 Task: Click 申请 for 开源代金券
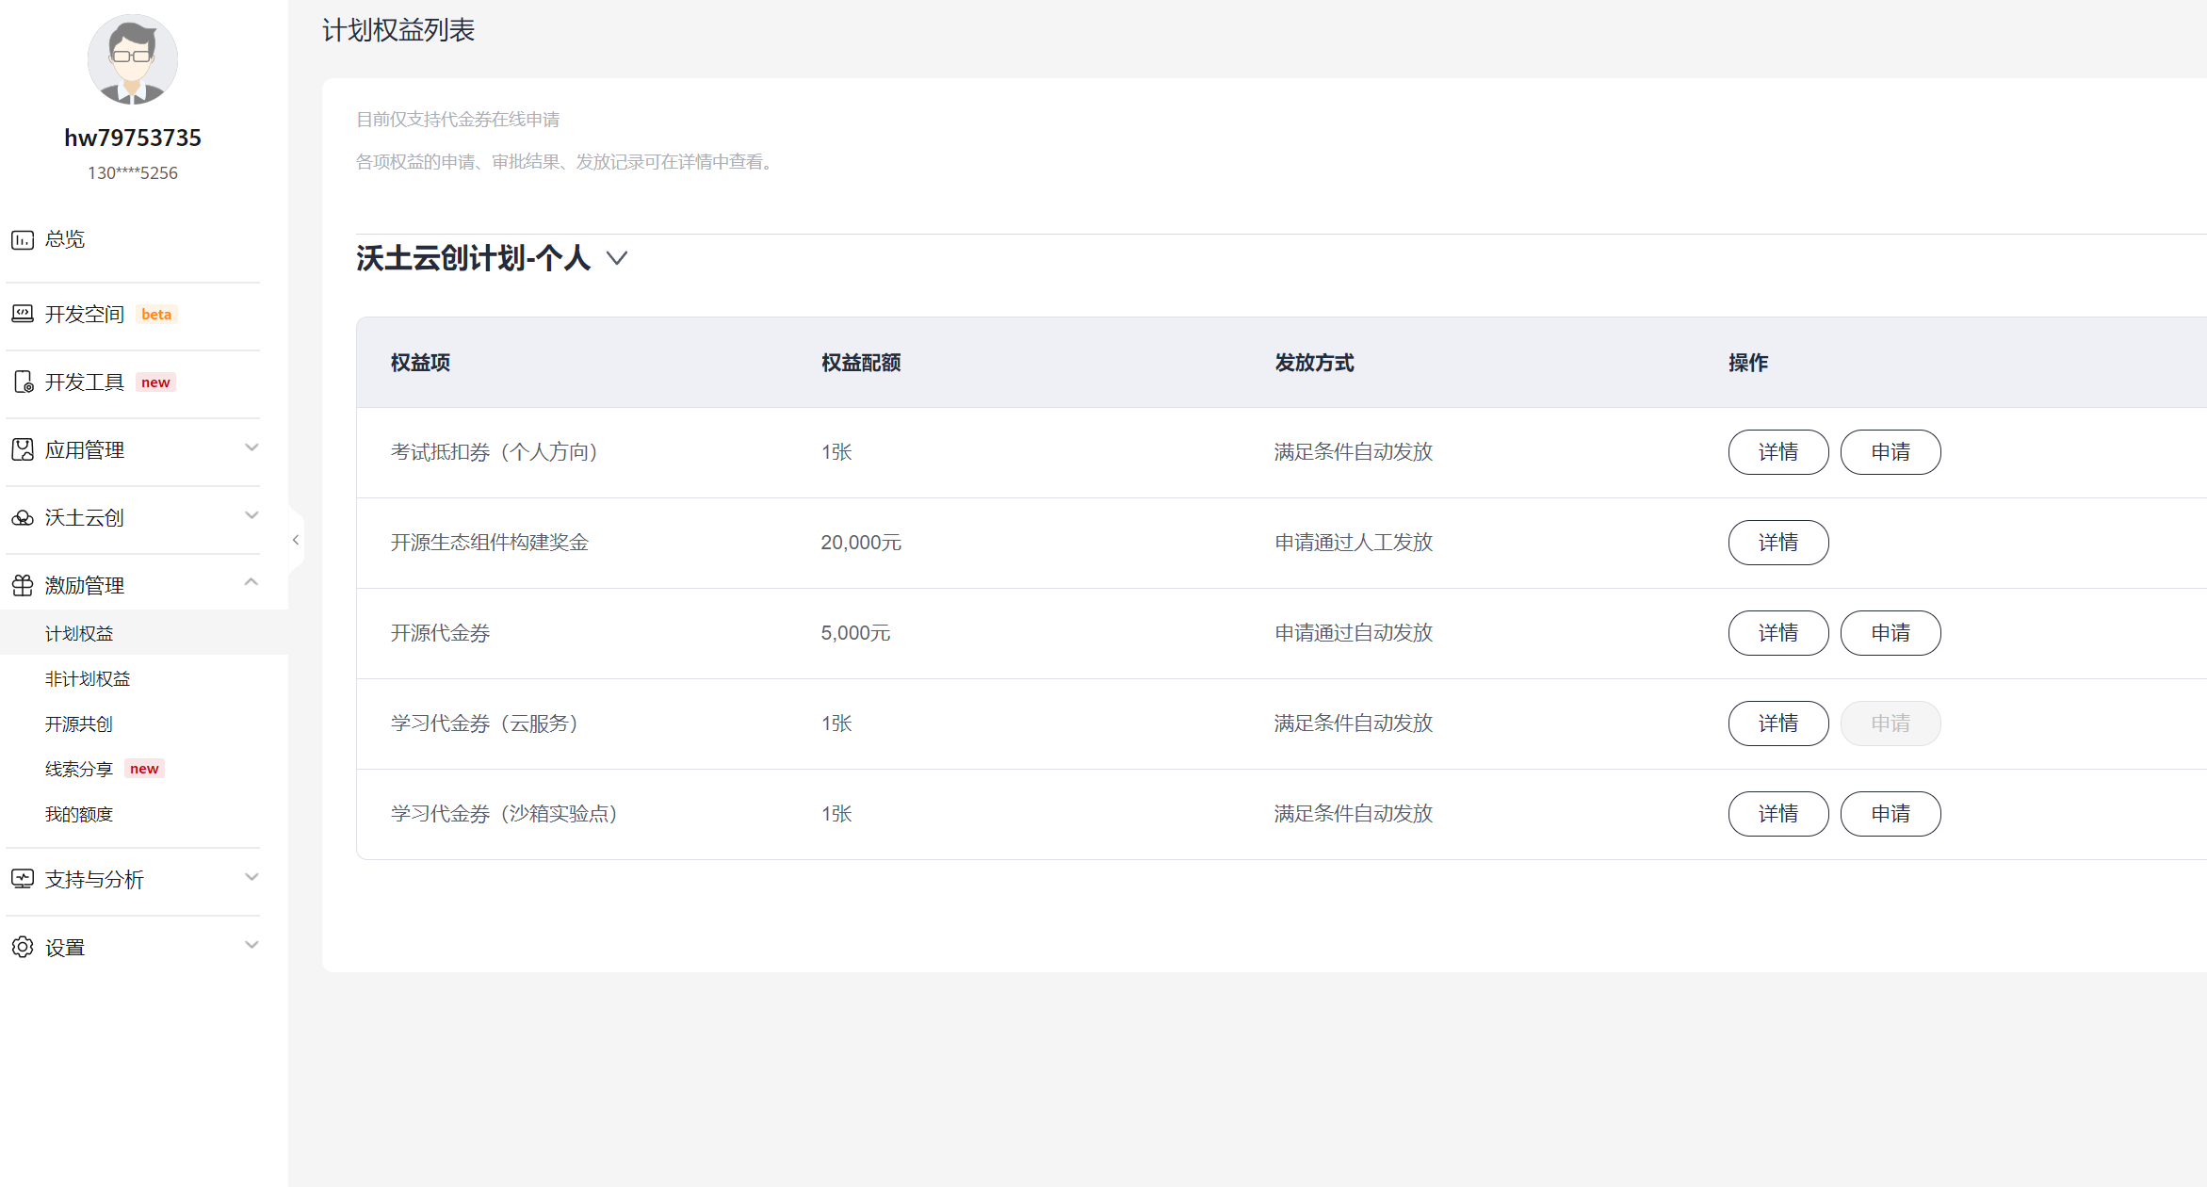tap(1891, 633)
